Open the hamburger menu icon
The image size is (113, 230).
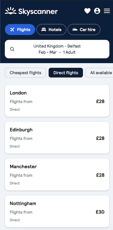coord(107,11)
